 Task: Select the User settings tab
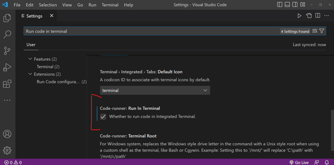pyautogui.click(x=31, y=45)
